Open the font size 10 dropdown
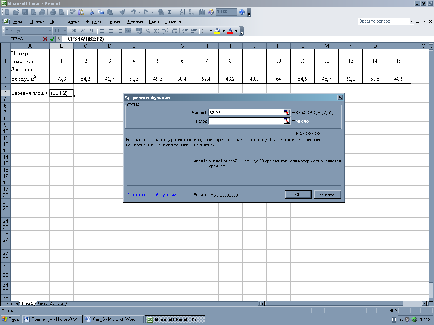The image size is (434, 325). (65, 31)
